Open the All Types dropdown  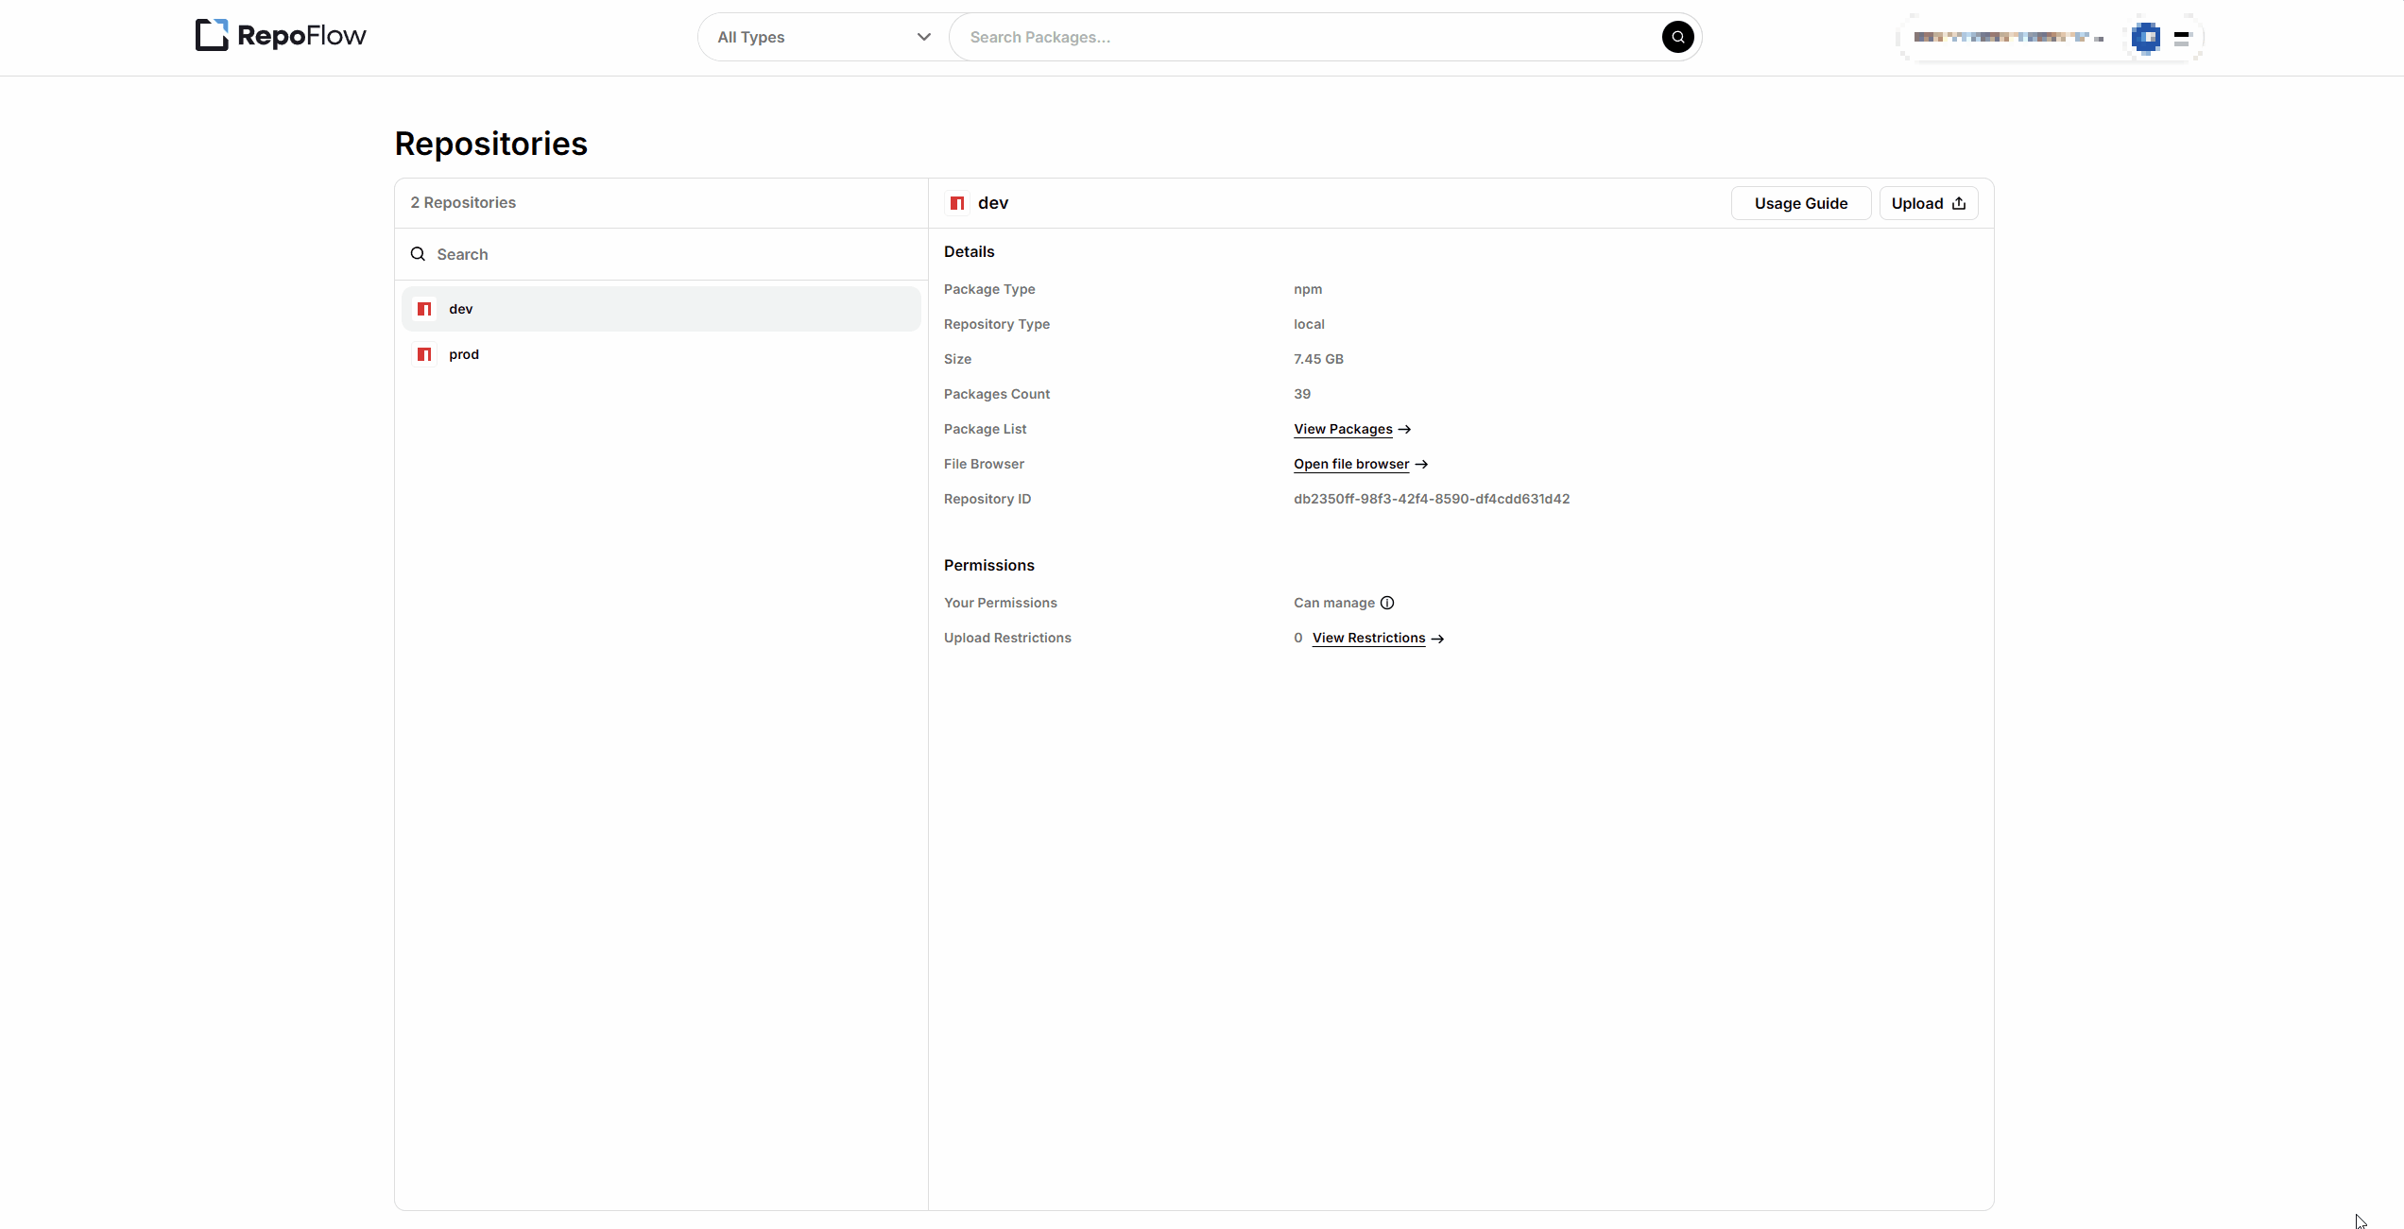pyautogui.click(x=823, y=37)
